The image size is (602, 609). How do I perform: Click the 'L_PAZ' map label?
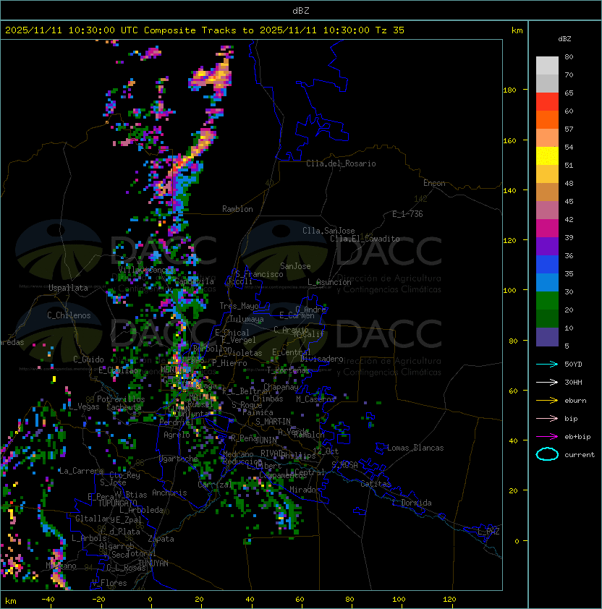click(x=488, y=532)
